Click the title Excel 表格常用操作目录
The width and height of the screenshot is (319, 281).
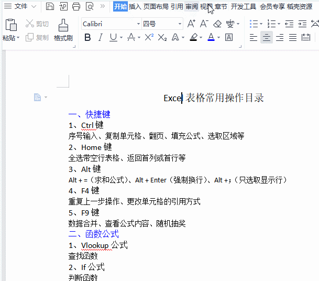214,98
